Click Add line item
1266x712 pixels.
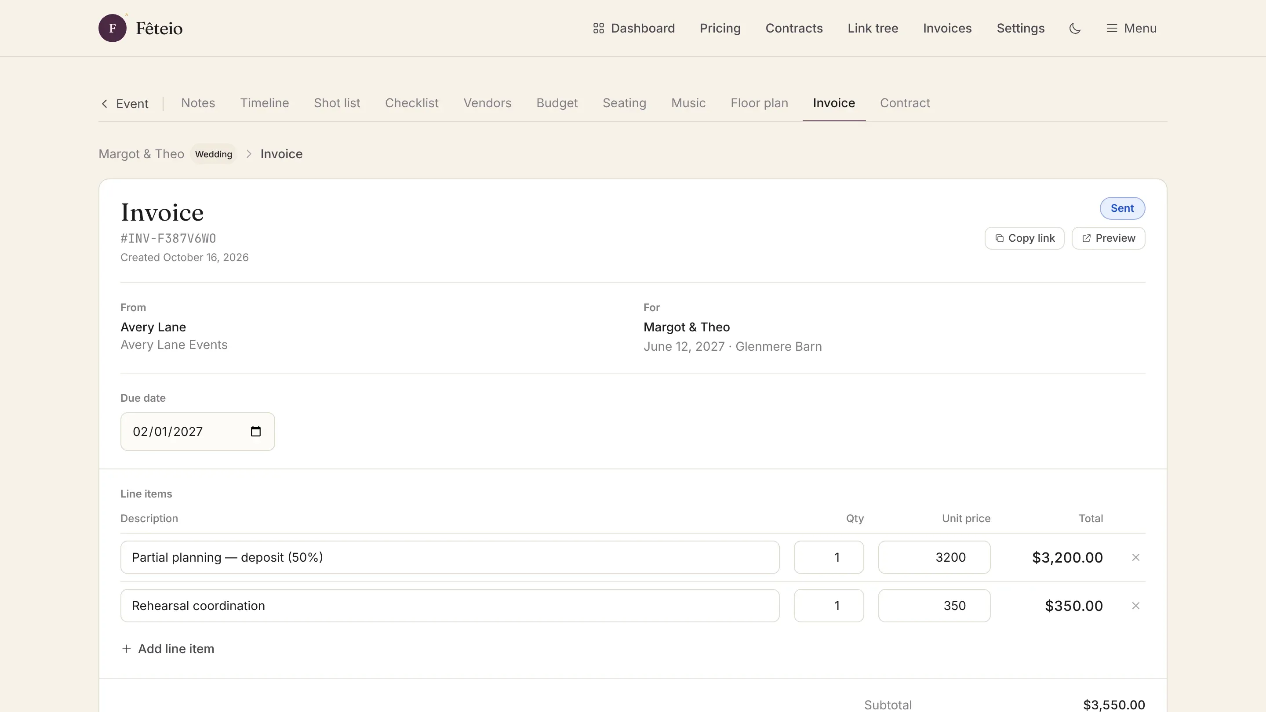click(167, 649)
